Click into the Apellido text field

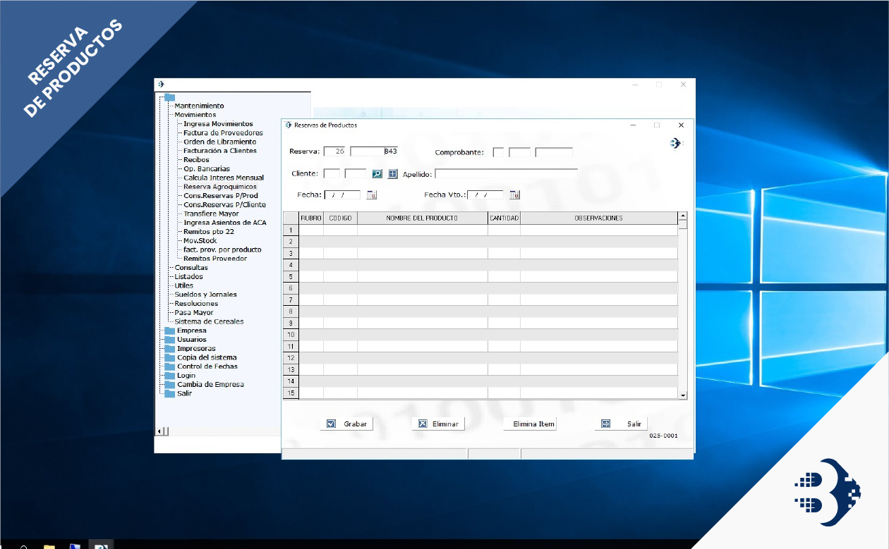[x=506, y=173]
